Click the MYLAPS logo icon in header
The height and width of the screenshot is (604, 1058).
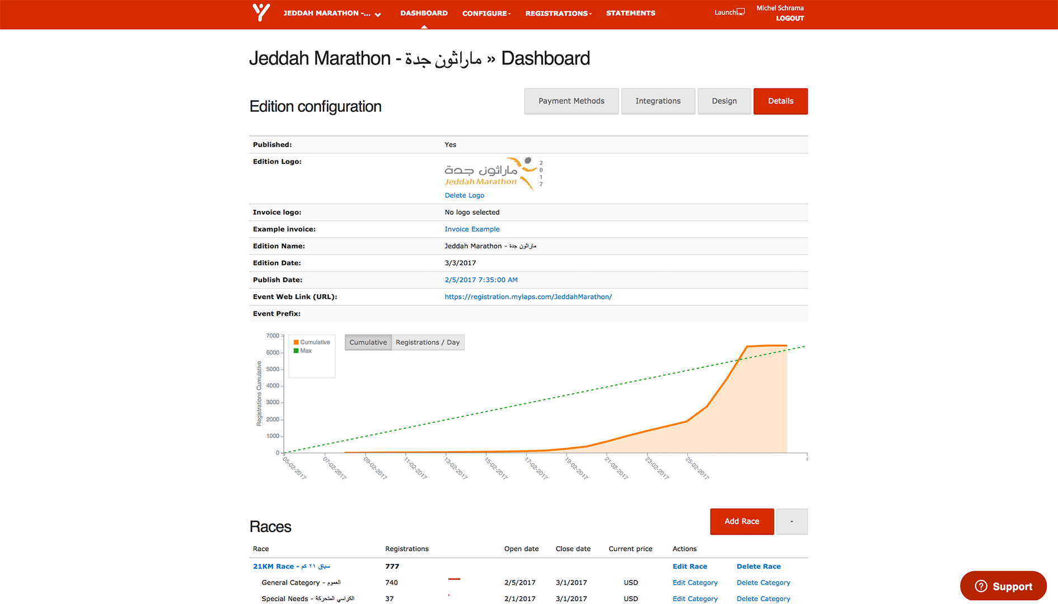(261, 12)
